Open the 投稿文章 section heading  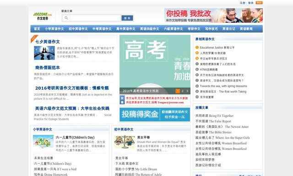click(x=201, y=108)
